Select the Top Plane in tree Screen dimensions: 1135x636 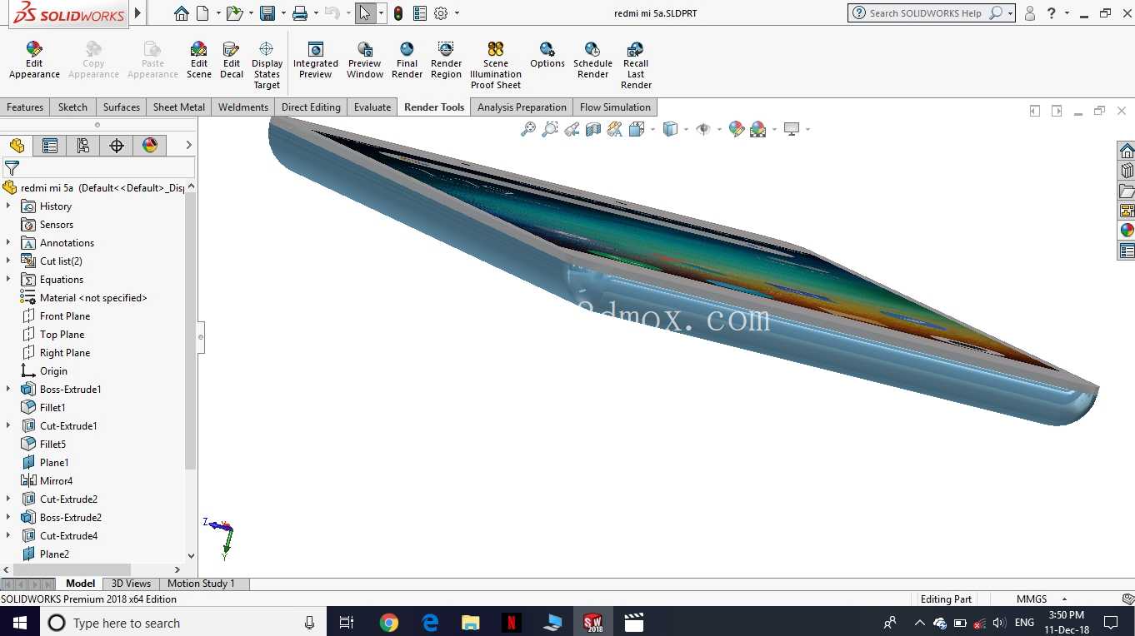[x=62, y=334]
